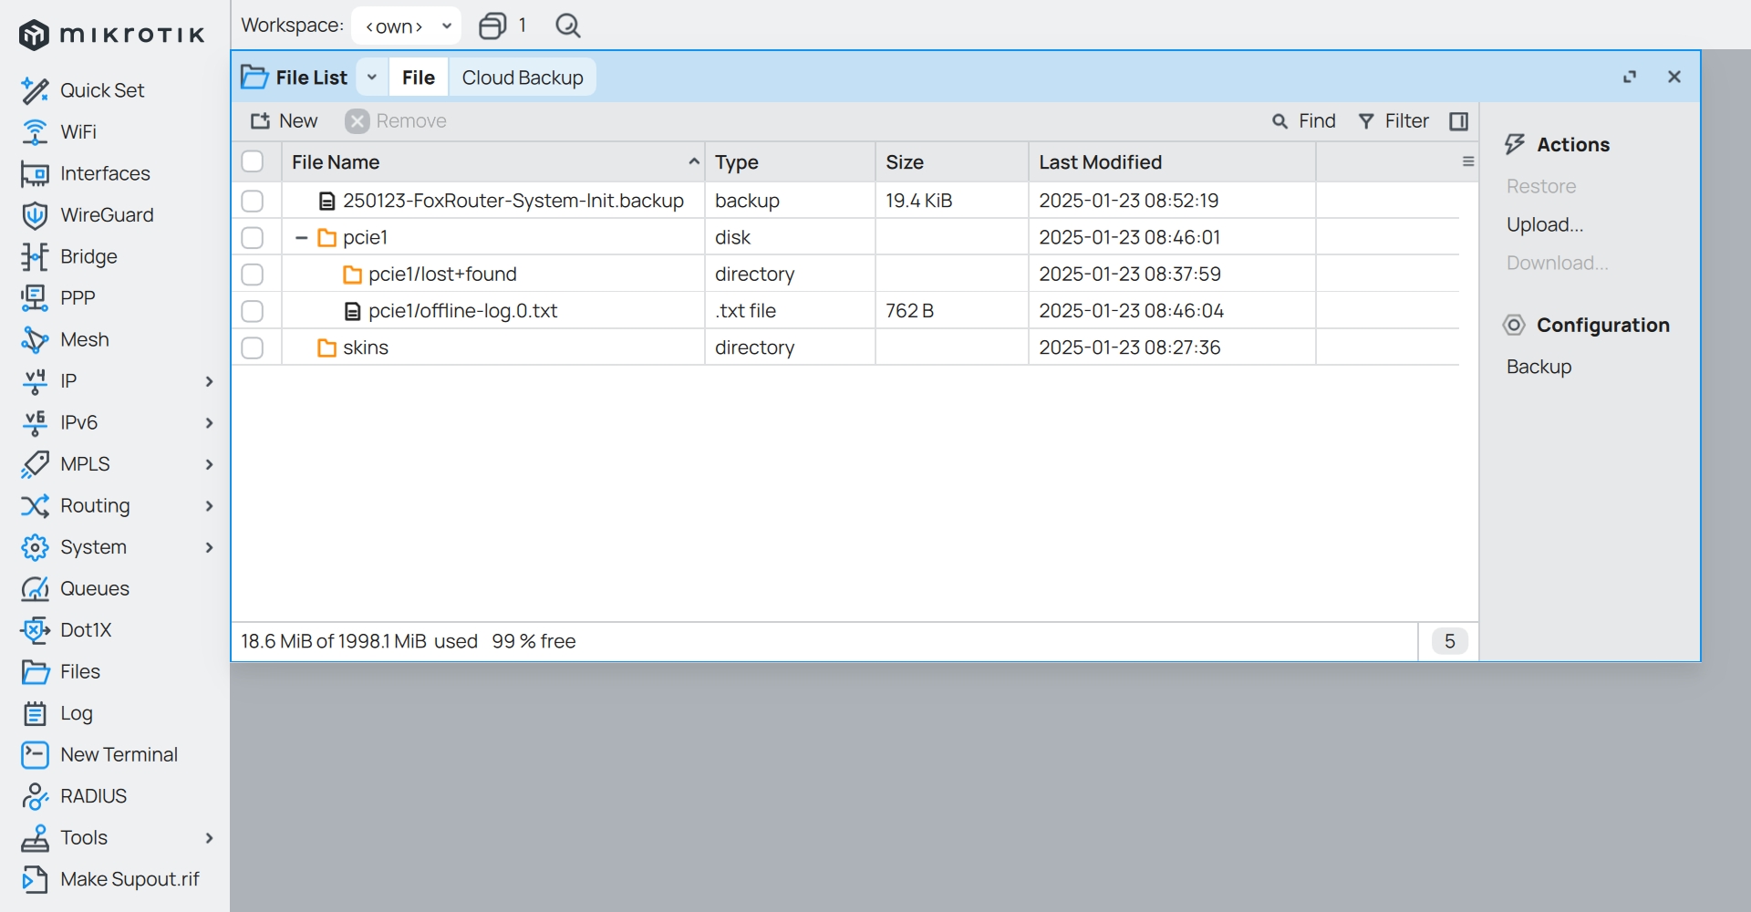Detach the File List window
The height and width of the screenshot is (912, 1751).
tap(1630, 77)
